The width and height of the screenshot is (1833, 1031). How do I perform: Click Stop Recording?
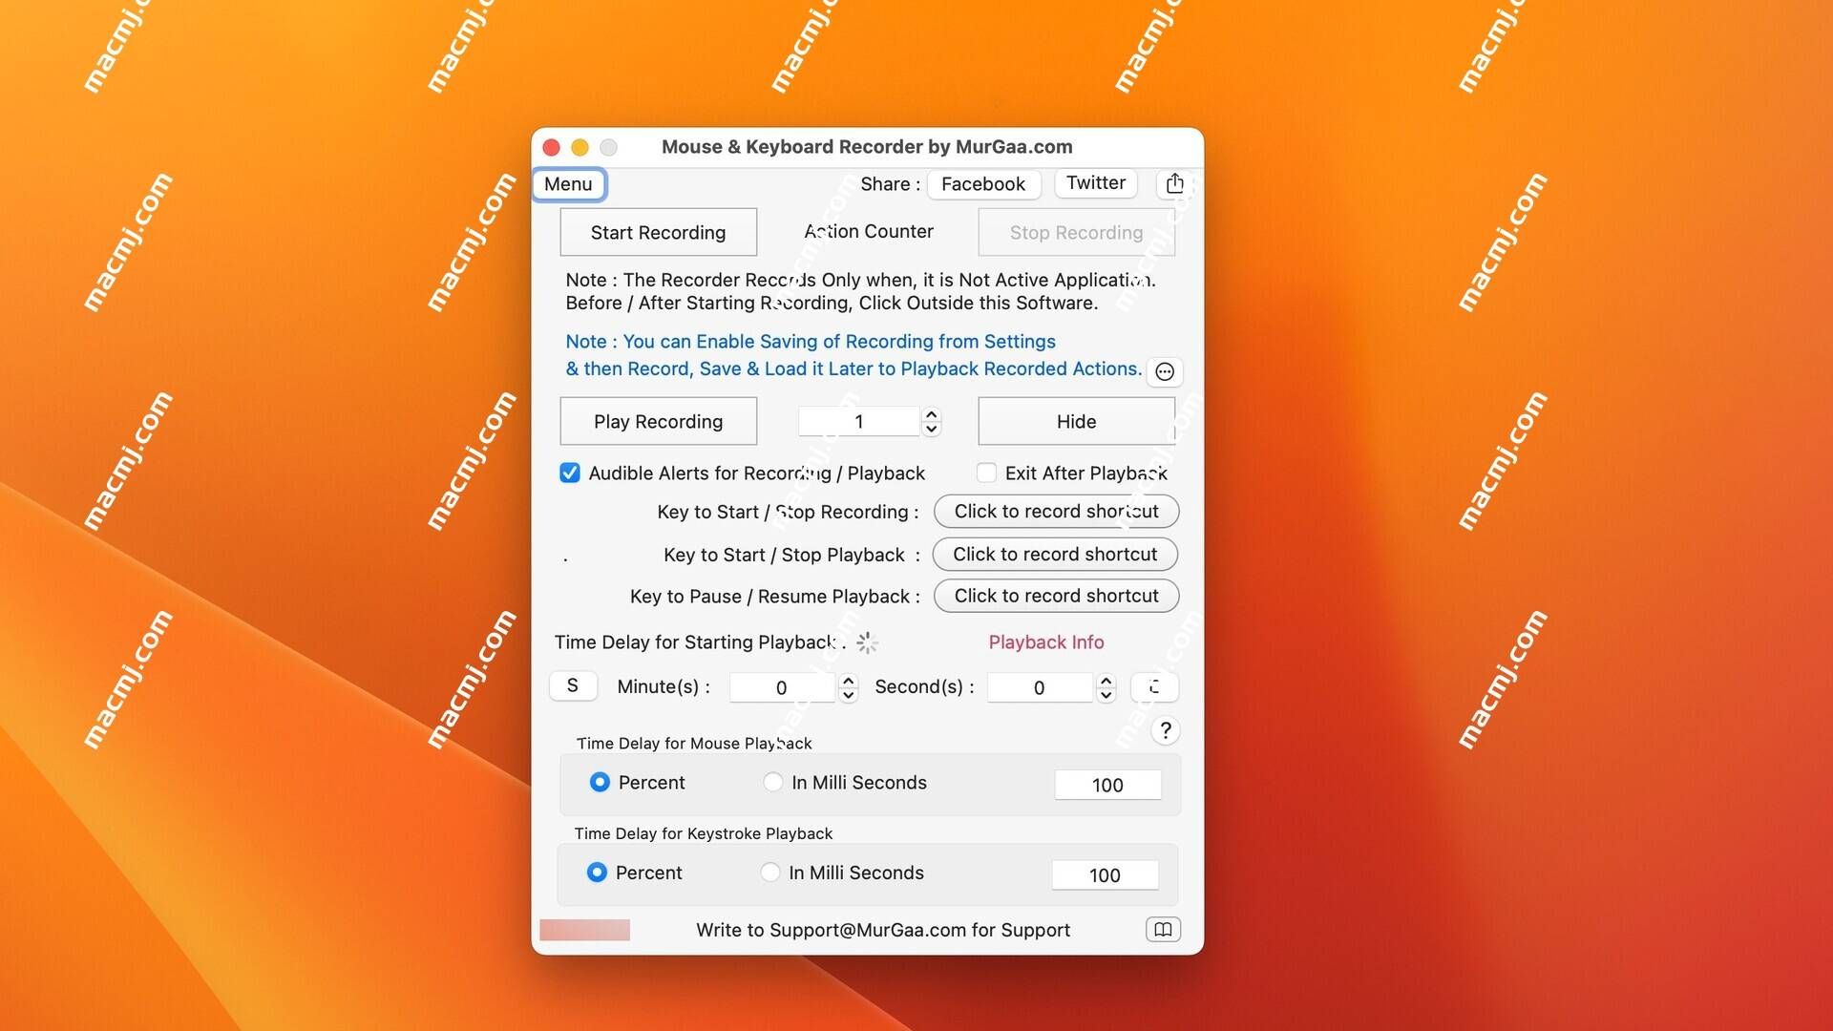tap(1076, 232)
